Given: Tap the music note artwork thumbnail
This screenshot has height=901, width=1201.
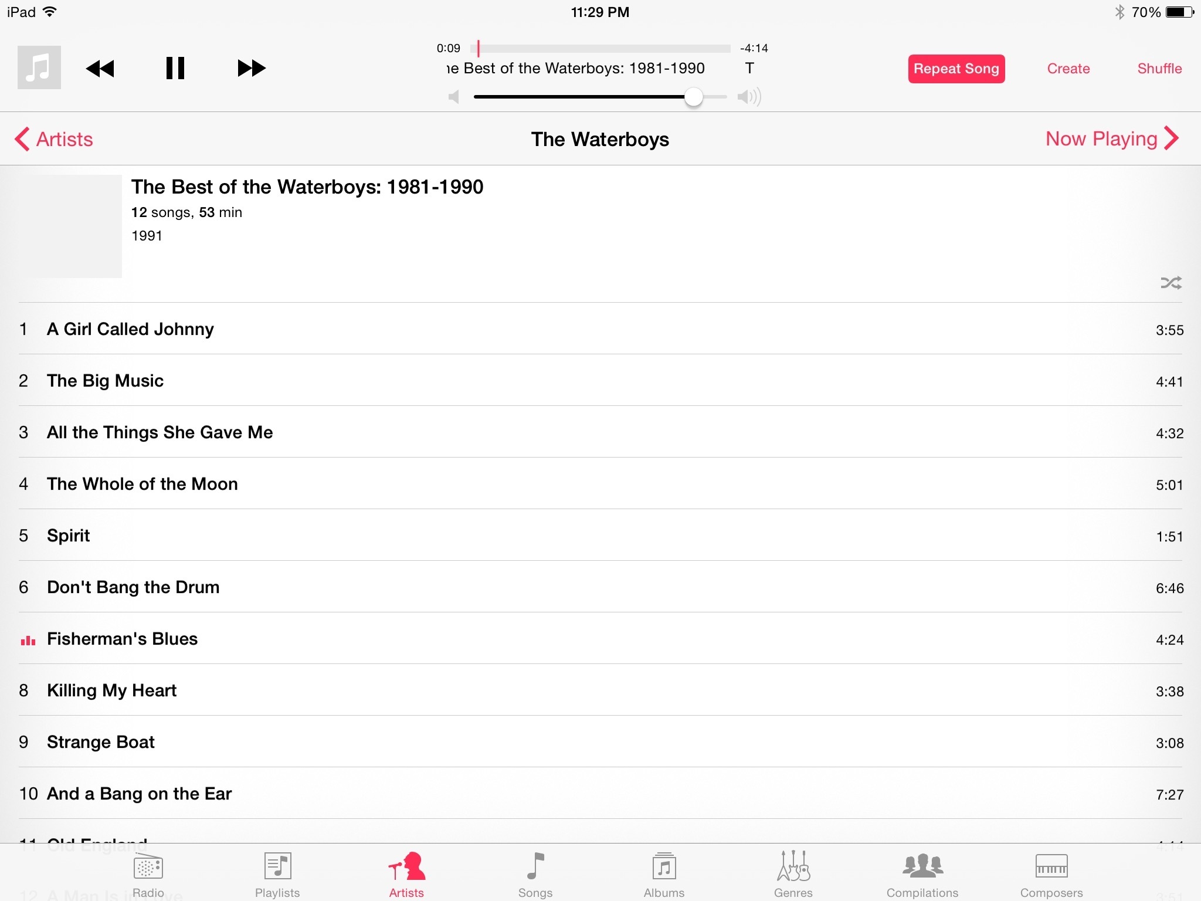Looking at the screenshot, I should [x=39, y=67].
